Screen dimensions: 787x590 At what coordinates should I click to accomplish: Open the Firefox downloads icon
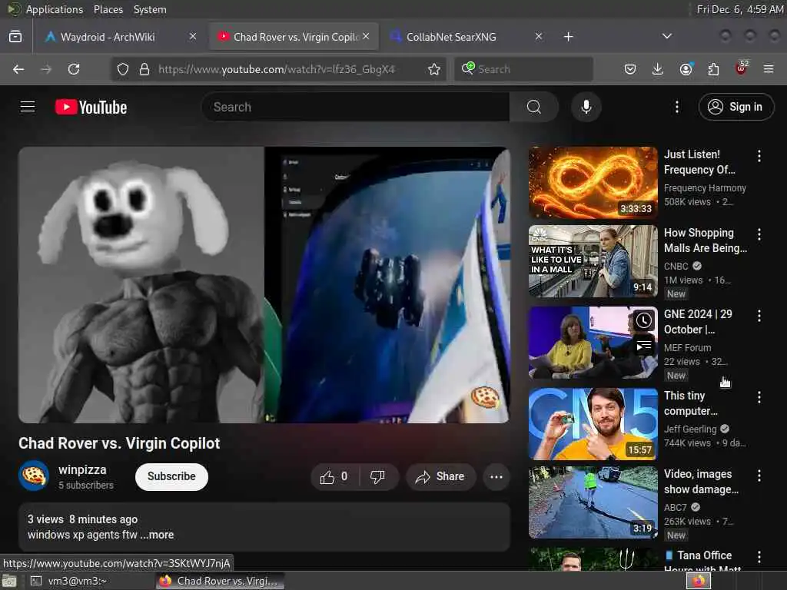click(658, 69)
